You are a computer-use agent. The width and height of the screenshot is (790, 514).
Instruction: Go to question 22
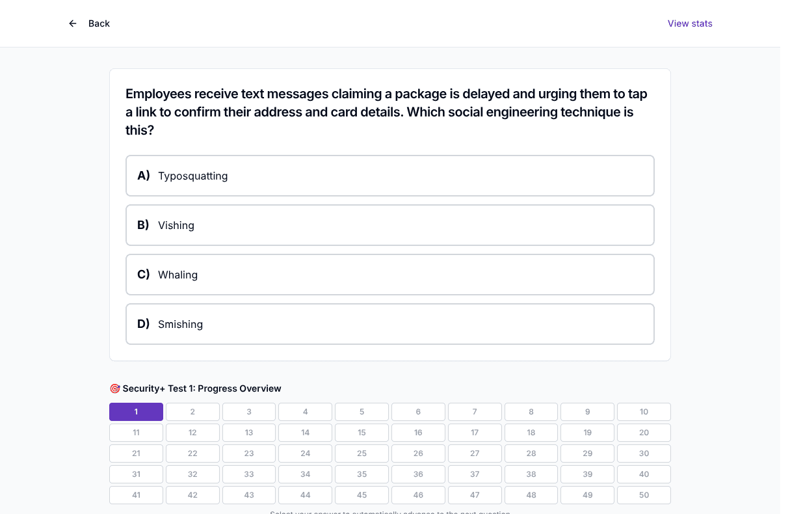point(192,453)
